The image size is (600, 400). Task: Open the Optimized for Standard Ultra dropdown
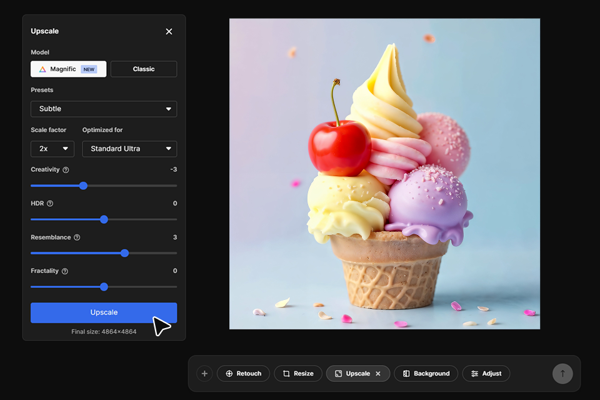(129, 149)
